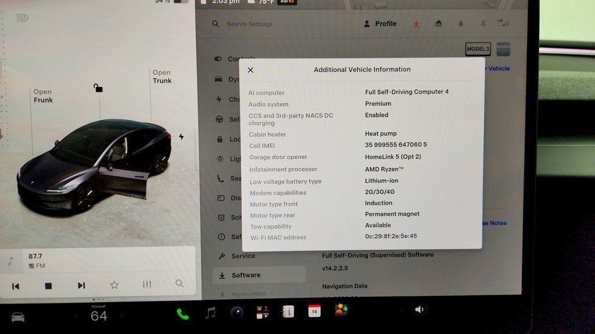Open the colorful Toybox app icon
The width and height of the screenshot is (595, 334).
pyautogui.click(x=340, y=310)
